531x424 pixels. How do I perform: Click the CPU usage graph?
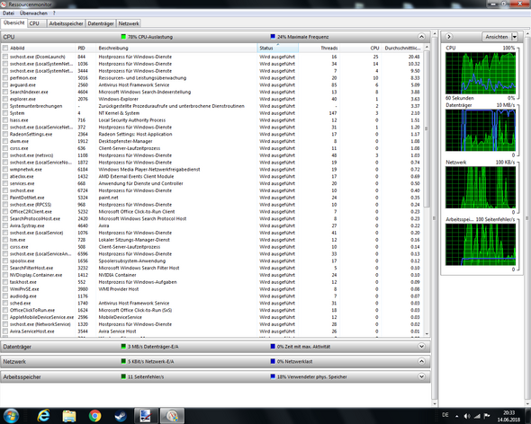pyautogui.click(x=481, y=73)
